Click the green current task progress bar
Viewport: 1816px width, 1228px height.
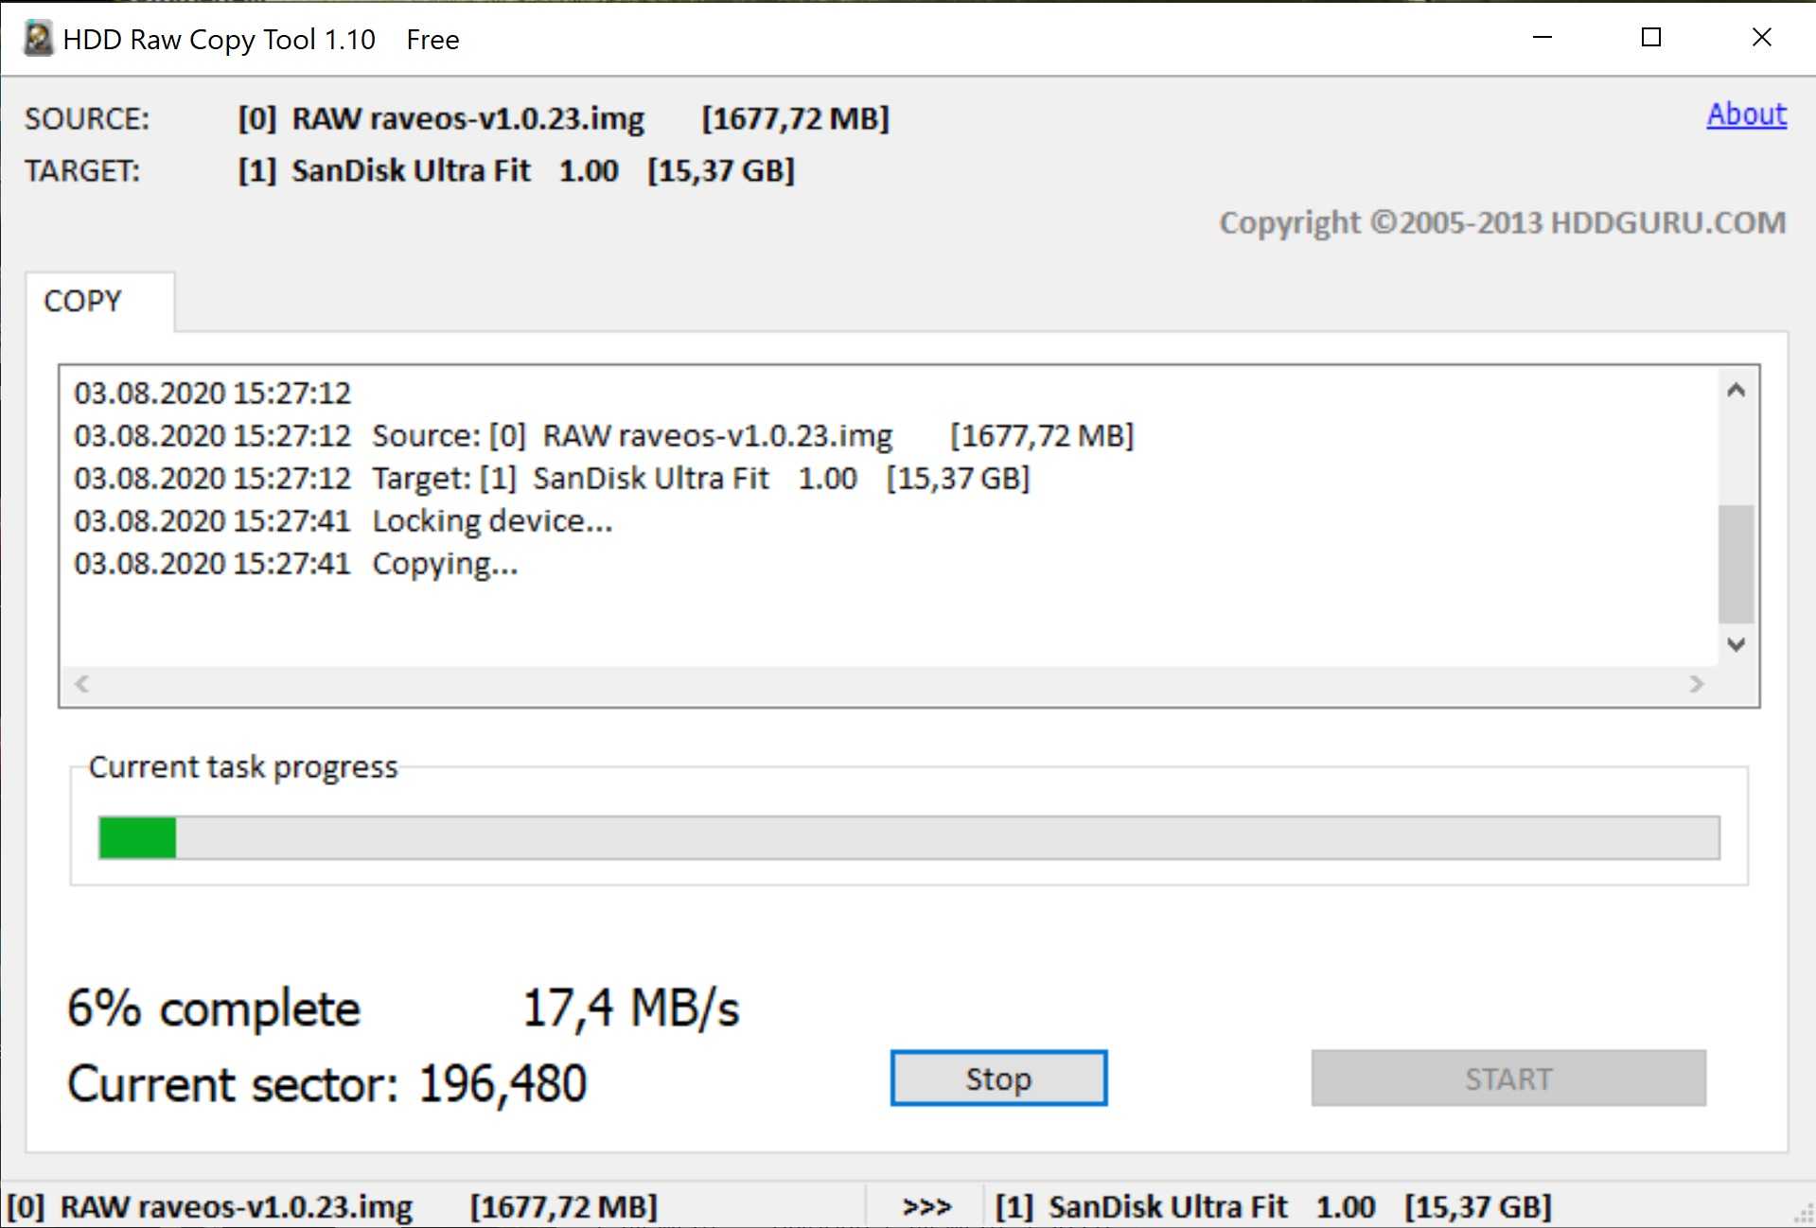coord(908,838)
